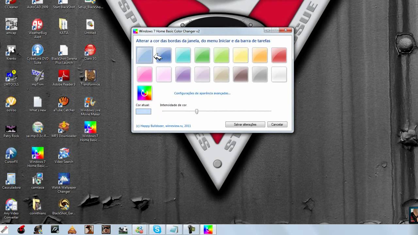The width and height of the screenshot is (418, 235).
Task: Select Setup_BlackShot desktop icon
Action: [90, 5]
